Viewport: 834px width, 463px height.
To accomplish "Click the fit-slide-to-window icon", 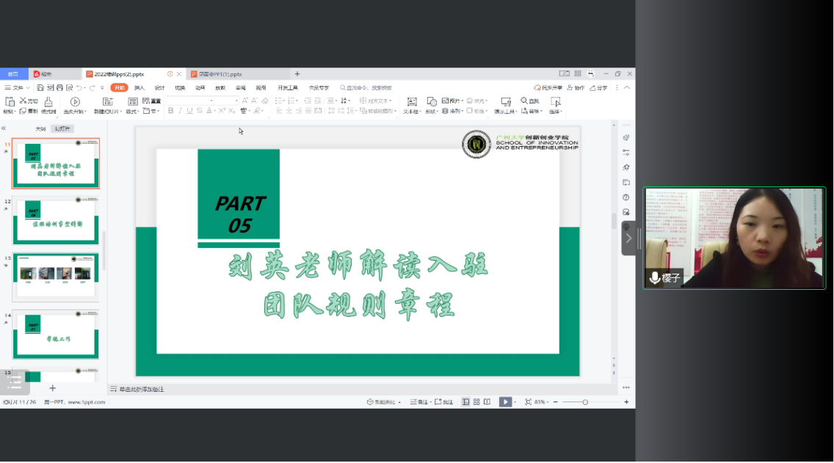I will click(x=528, y=402).
